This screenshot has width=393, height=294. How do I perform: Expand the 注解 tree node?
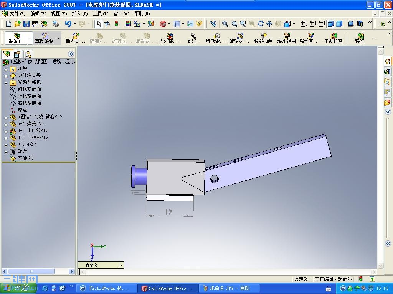(6, 70)
